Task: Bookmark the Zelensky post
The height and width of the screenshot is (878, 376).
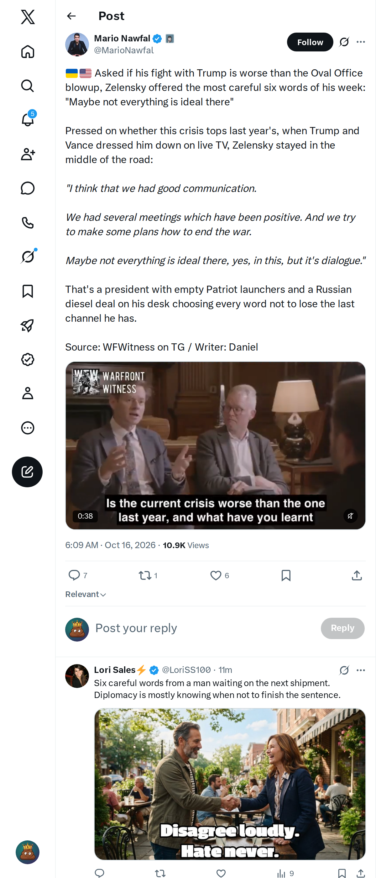Action: [286, 575]
